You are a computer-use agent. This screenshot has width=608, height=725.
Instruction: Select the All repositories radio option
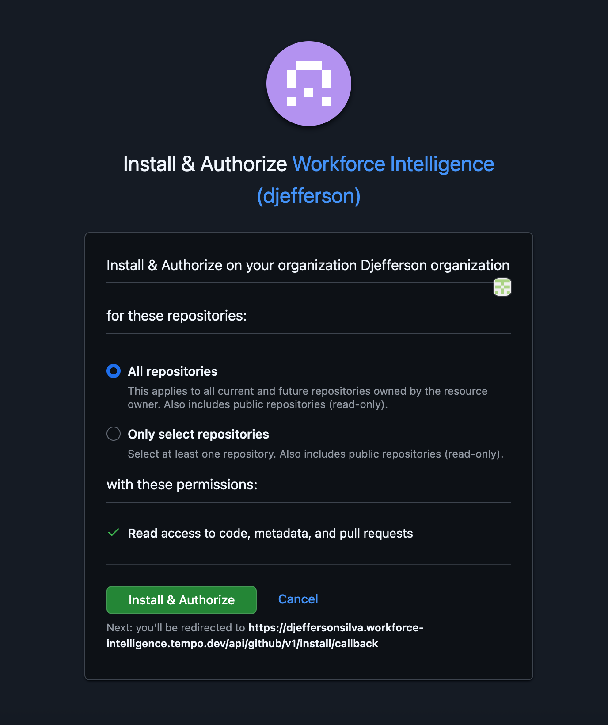click(x=114, y=371)
